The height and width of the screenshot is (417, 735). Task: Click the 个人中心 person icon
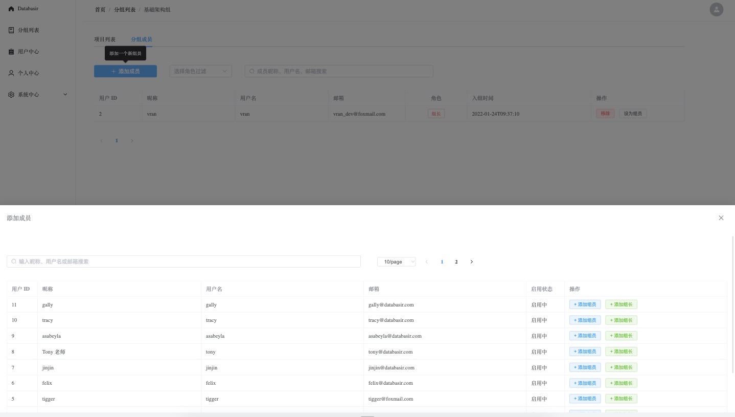(11, 73)
